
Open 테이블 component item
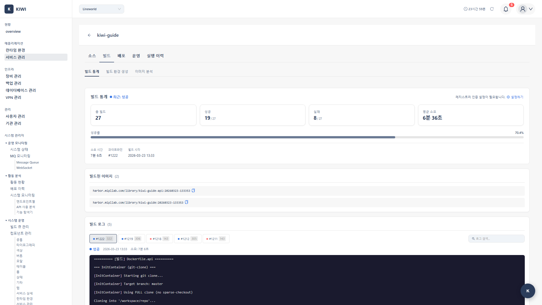21,267
